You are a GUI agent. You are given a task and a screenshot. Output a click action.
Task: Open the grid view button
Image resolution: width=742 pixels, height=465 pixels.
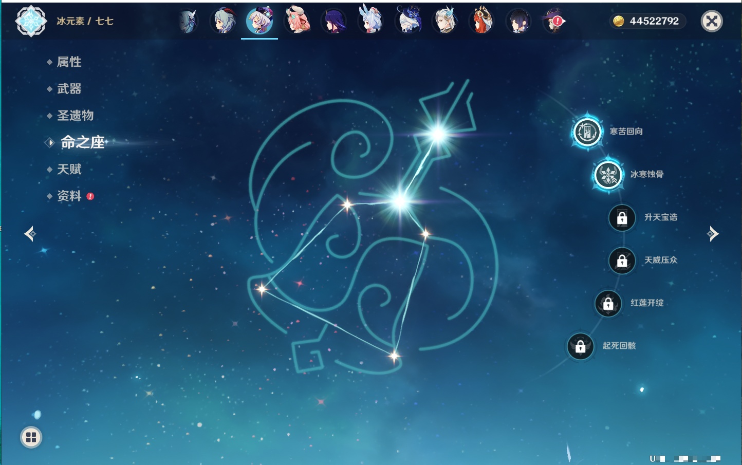(x=31, y=437)
